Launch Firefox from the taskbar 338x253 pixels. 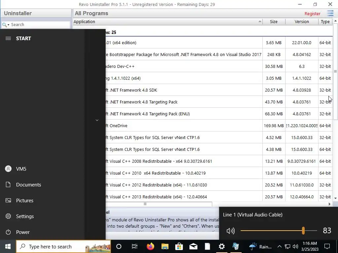point(151,246)
